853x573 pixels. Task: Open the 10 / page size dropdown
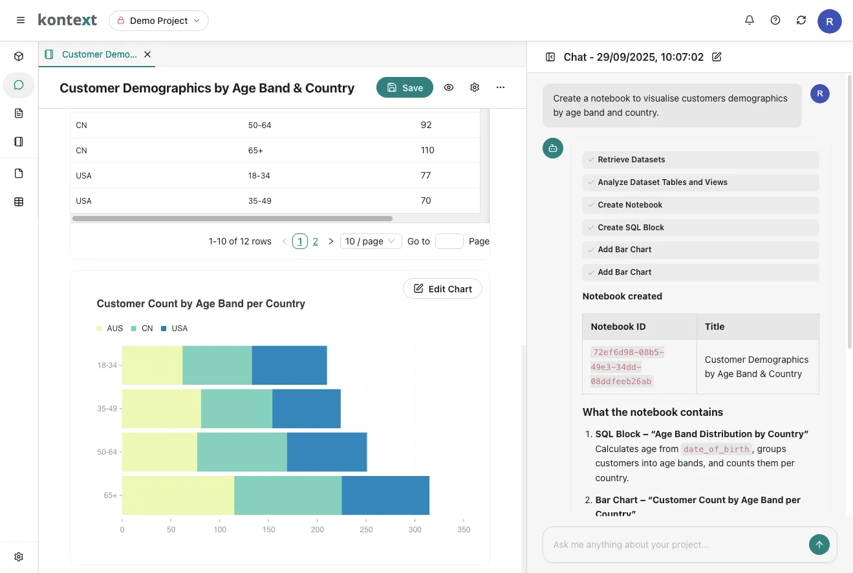point(372,241)
